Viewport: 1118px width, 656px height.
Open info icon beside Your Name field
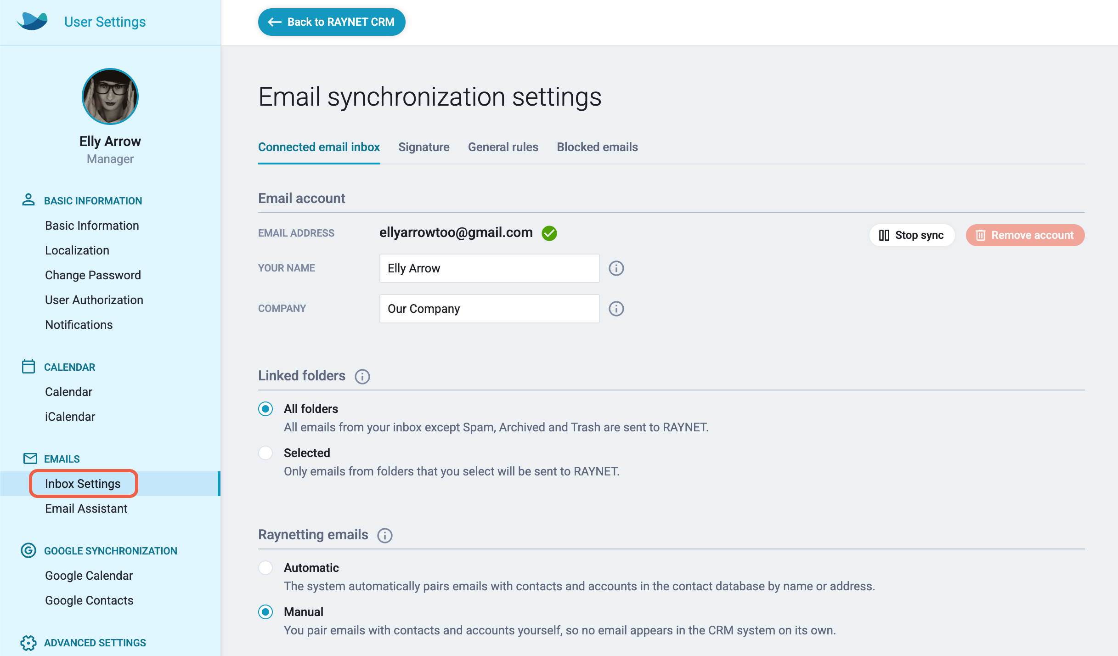tap(616, 268)
